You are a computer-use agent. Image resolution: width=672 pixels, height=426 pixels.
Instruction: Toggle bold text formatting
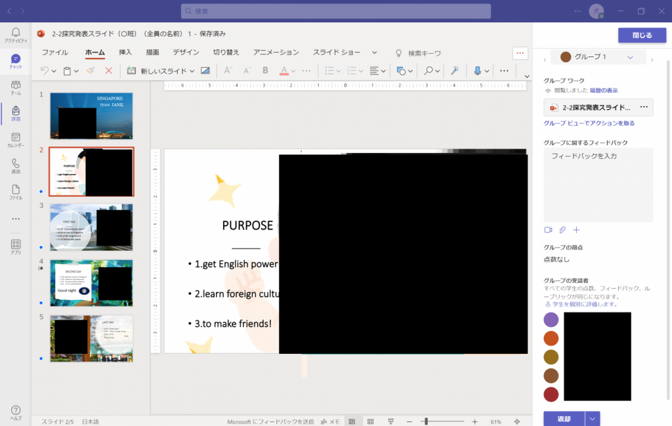click(x=266, y=70)
